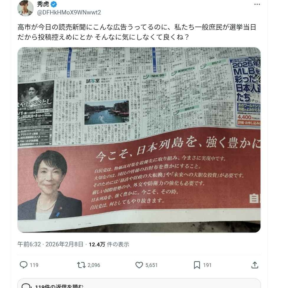Image resolution: width=287 pixels, height=288 pixels.
Task: Click the speech bubble in 返信を読む bar
Action: tap(26, 286)
